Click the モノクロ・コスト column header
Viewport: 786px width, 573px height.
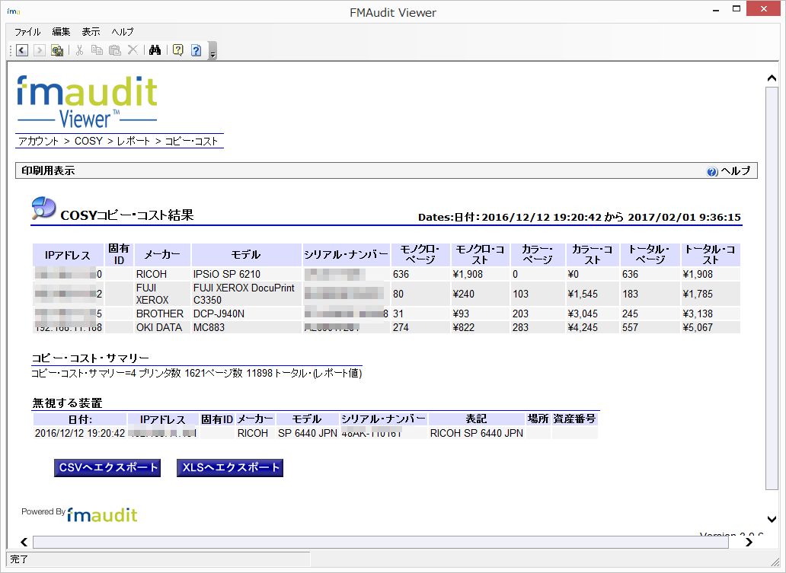click(481, 254)
